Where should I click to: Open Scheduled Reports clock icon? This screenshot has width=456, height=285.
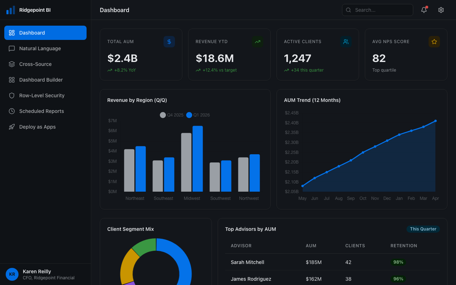(11, 111)
